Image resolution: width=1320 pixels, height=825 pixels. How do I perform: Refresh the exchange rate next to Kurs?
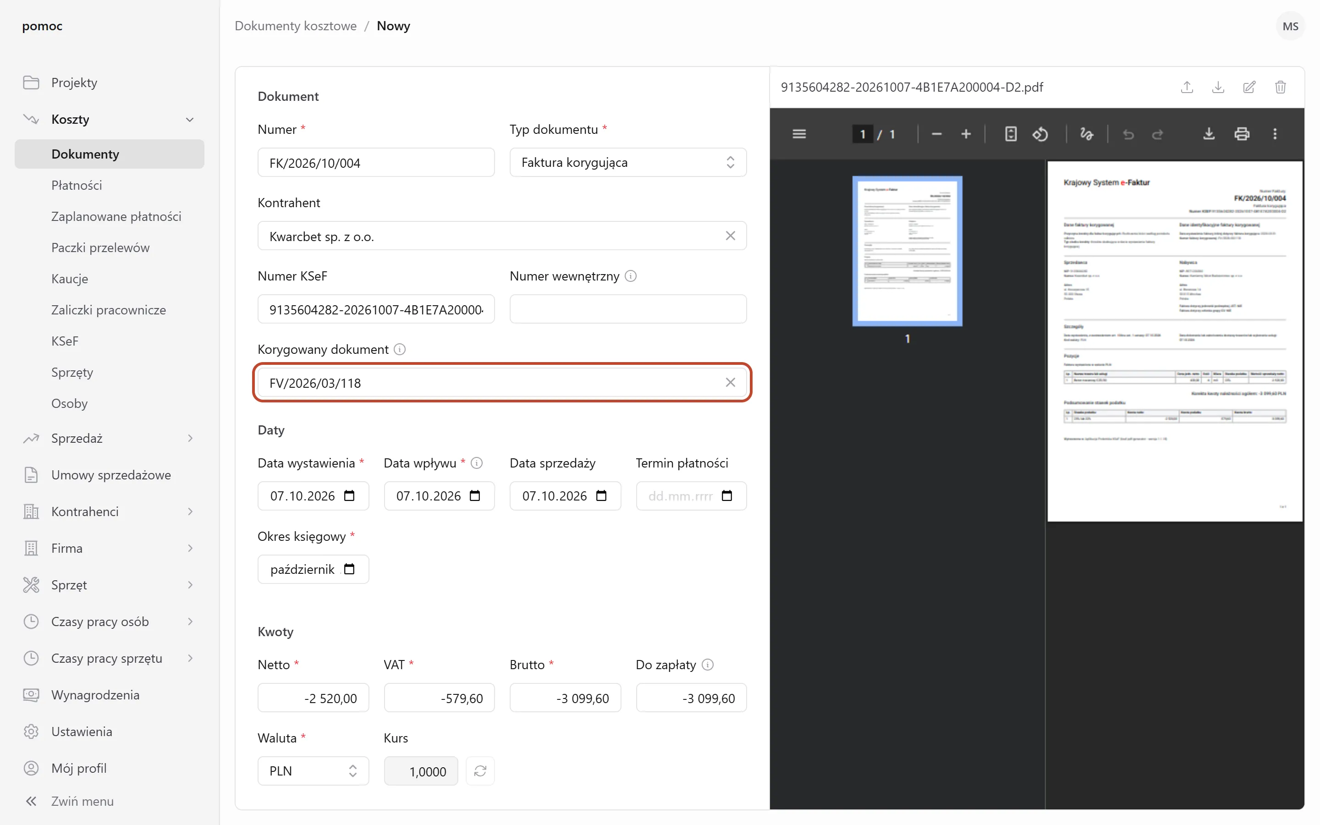click(x=480, y=770)
